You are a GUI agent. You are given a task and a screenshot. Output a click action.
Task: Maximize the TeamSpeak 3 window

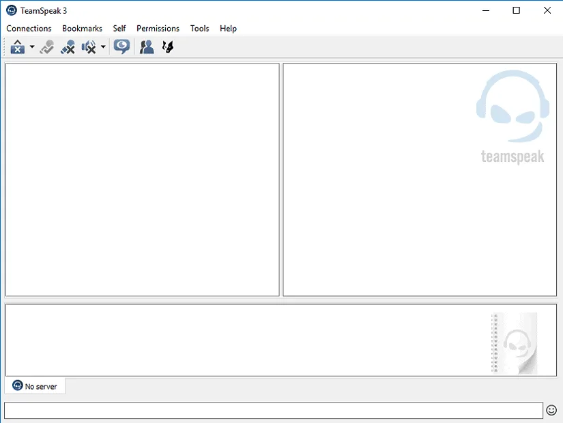(x=517, y=10)
